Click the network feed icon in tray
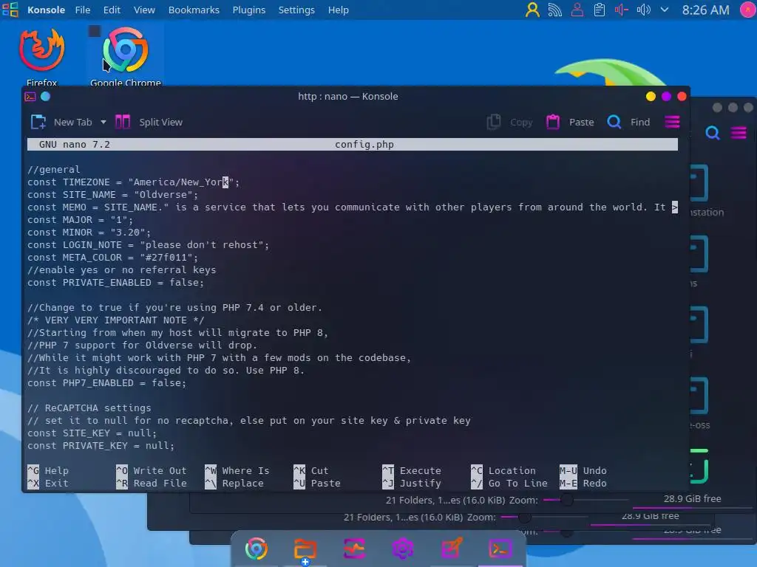757x567 pixels. [x=554, y=10]
